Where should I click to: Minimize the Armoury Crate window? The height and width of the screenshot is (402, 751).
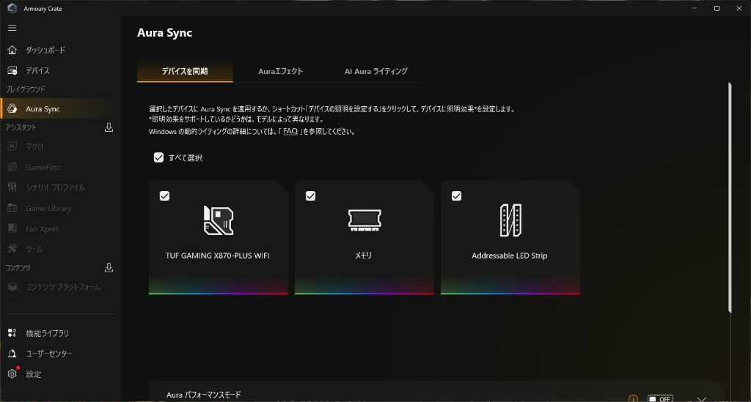pos(695,8)
